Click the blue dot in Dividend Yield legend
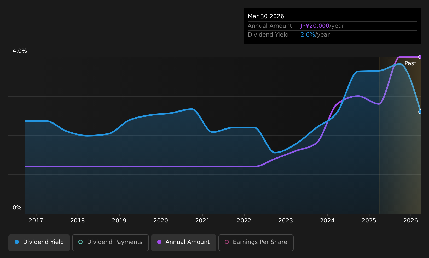The width and height of the screenshot is (429, 258). (x=17, y=242)
